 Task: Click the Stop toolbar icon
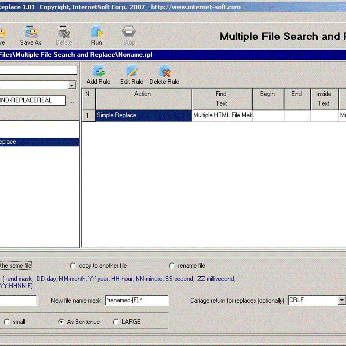click(129, 33)
